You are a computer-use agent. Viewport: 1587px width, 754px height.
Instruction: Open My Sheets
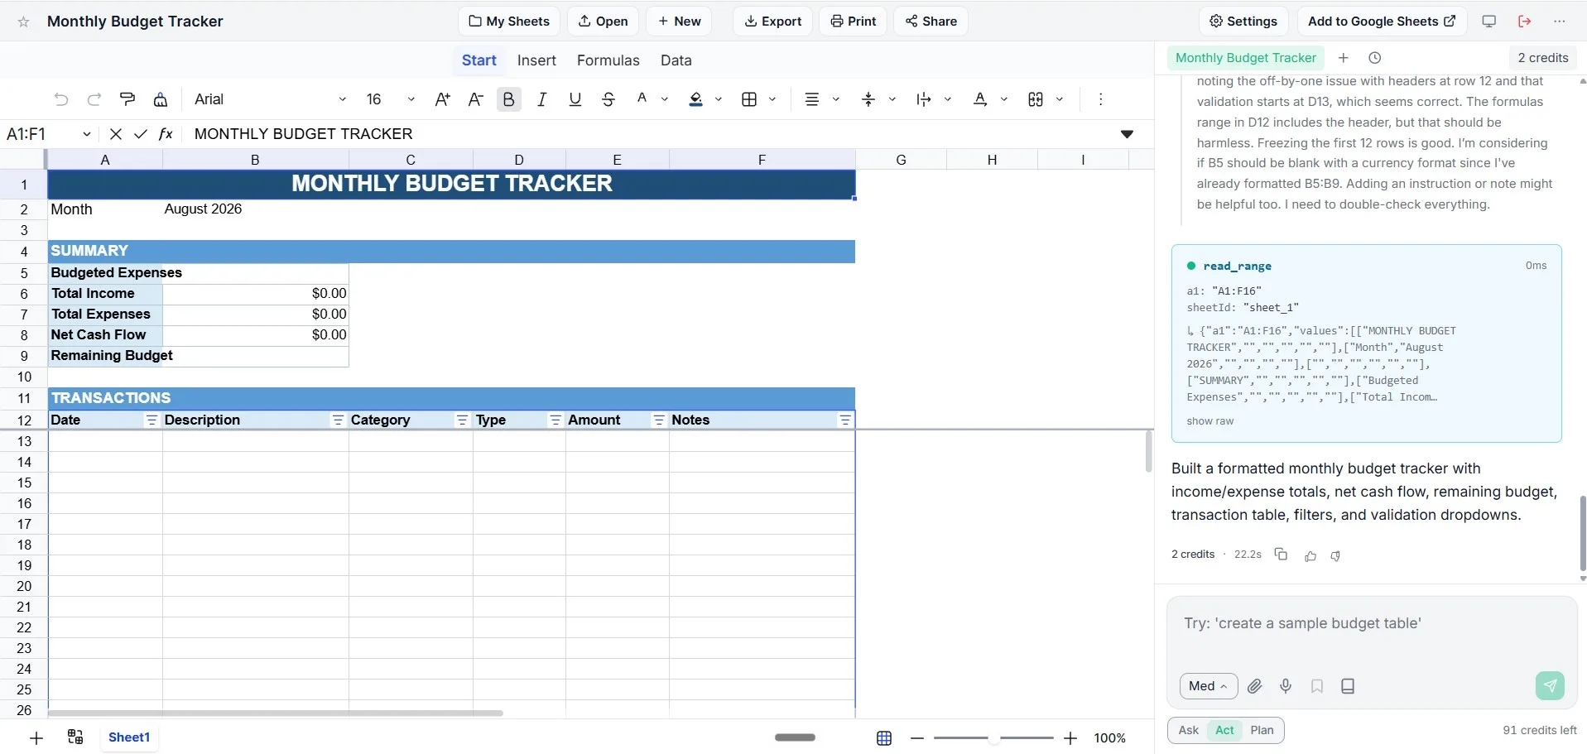pyautogui.click(x=509, y=22)
